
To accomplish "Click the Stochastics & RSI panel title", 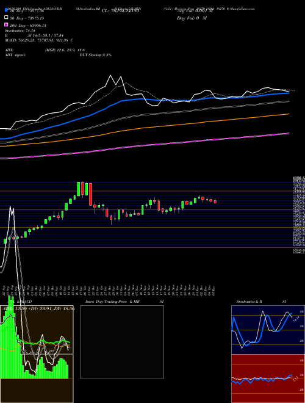I will 261,302.
